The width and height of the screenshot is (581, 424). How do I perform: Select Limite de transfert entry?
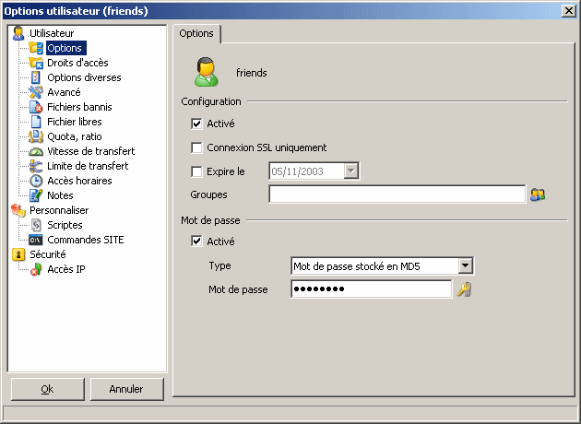pyautogui.click(x=88, y=166)
